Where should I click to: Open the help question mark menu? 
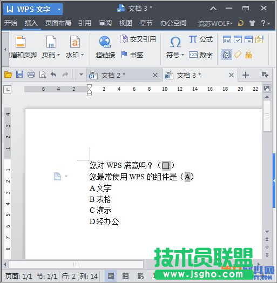(x=266, y=23)
